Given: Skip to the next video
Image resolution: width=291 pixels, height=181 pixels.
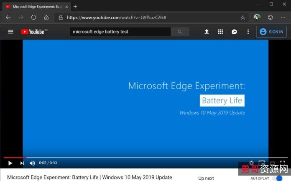Looking at the screenshot, I should tap(22, 163).
